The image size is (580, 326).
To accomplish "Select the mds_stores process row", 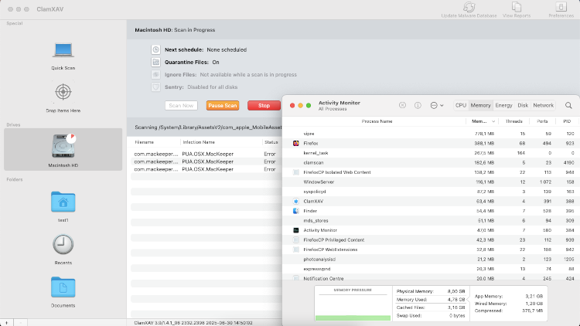I will [432, 220].
